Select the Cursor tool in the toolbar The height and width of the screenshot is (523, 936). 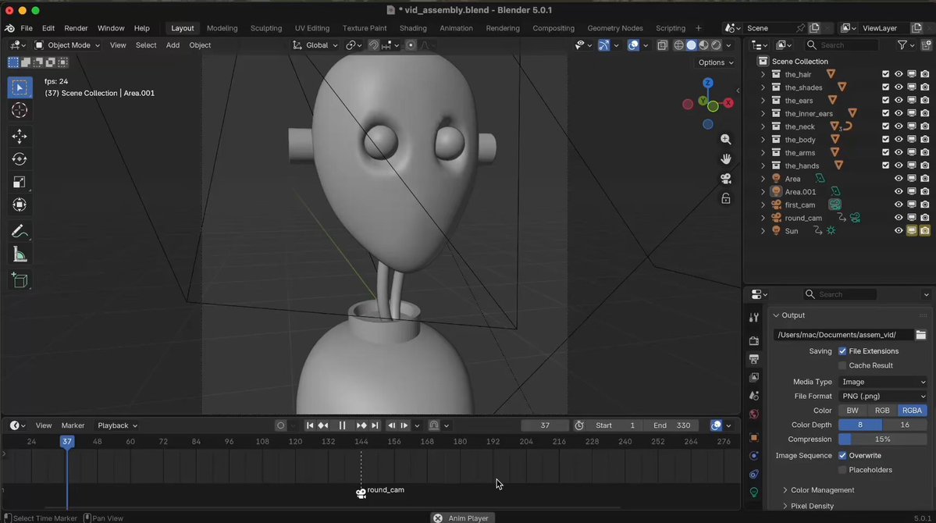pos(19,110)
